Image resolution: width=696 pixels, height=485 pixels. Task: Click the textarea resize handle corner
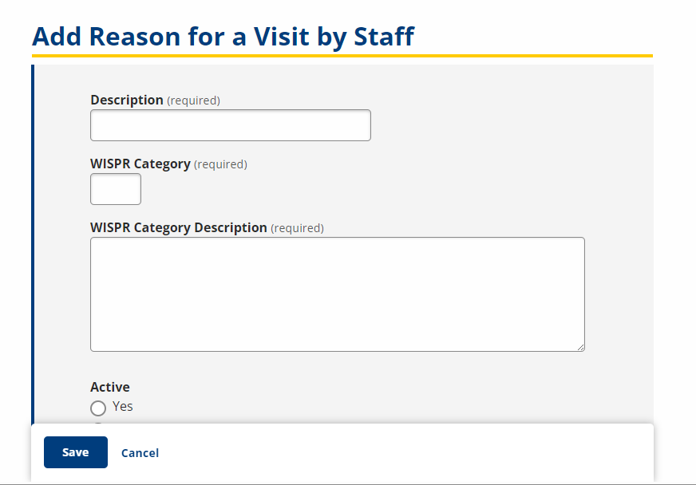pyautogui.click(x=580, y=347)
